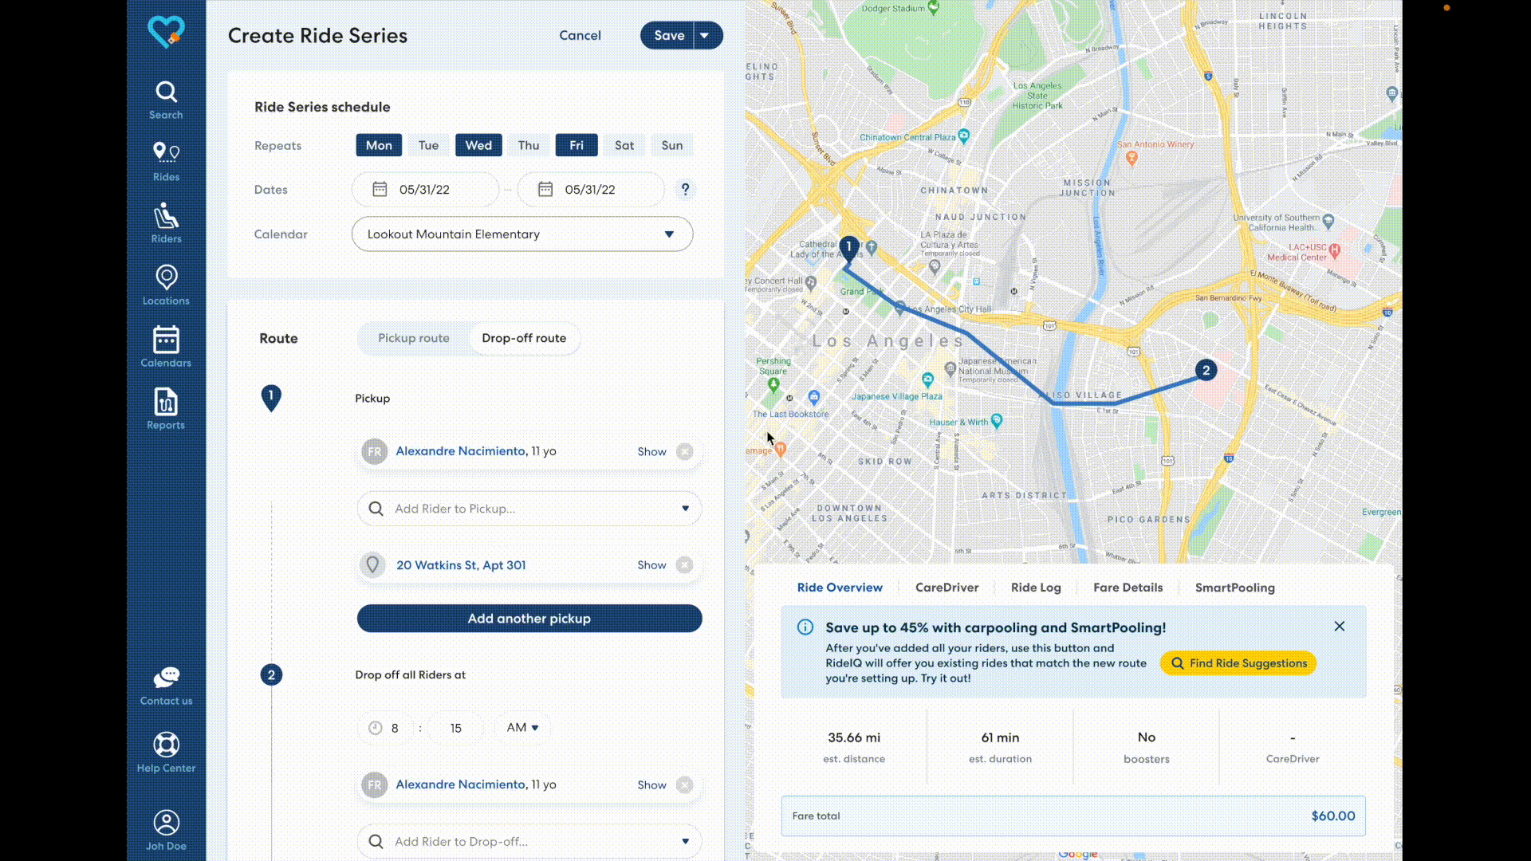Screen dimensions: 1531x861
Task: Click the dates help question mark
Action: 685,190
